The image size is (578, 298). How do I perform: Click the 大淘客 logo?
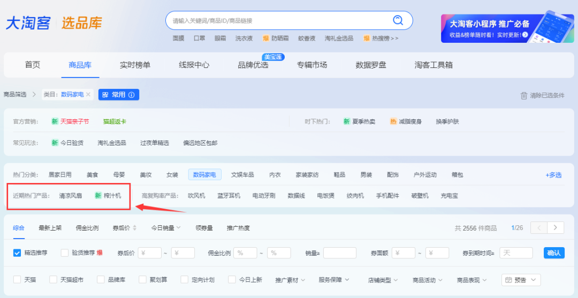coord(28,23)
